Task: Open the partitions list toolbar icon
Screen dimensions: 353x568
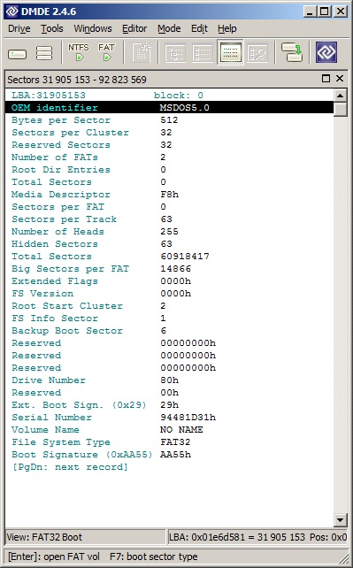Action: [44, 53]
